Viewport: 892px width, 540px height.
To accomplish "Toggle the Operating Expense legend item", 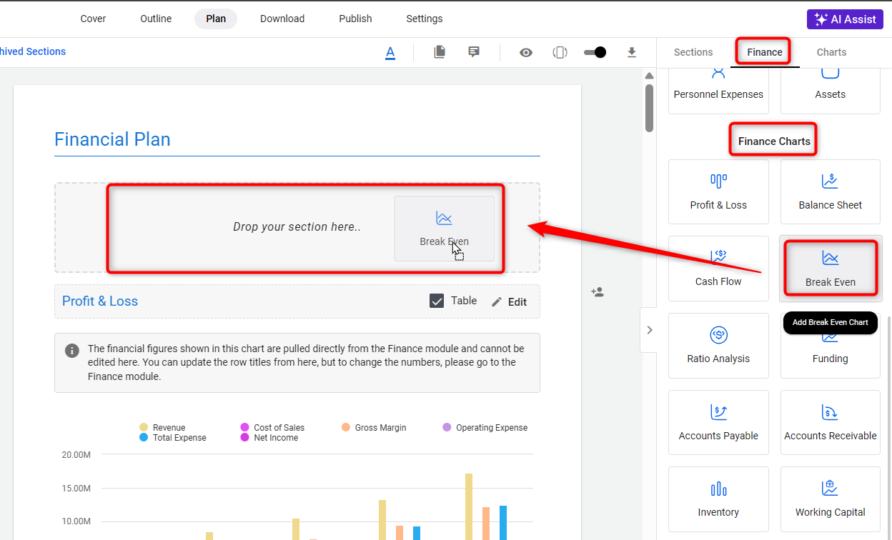I will (485, 428).
